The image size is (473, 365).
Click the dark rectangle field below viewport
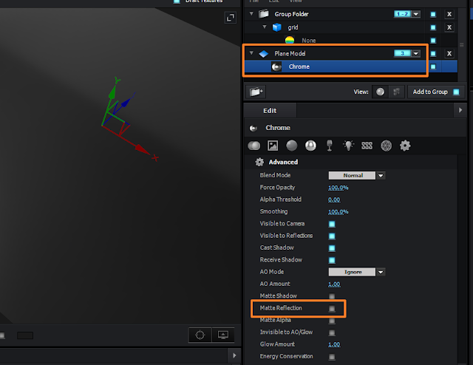click(x=25, y=335)
